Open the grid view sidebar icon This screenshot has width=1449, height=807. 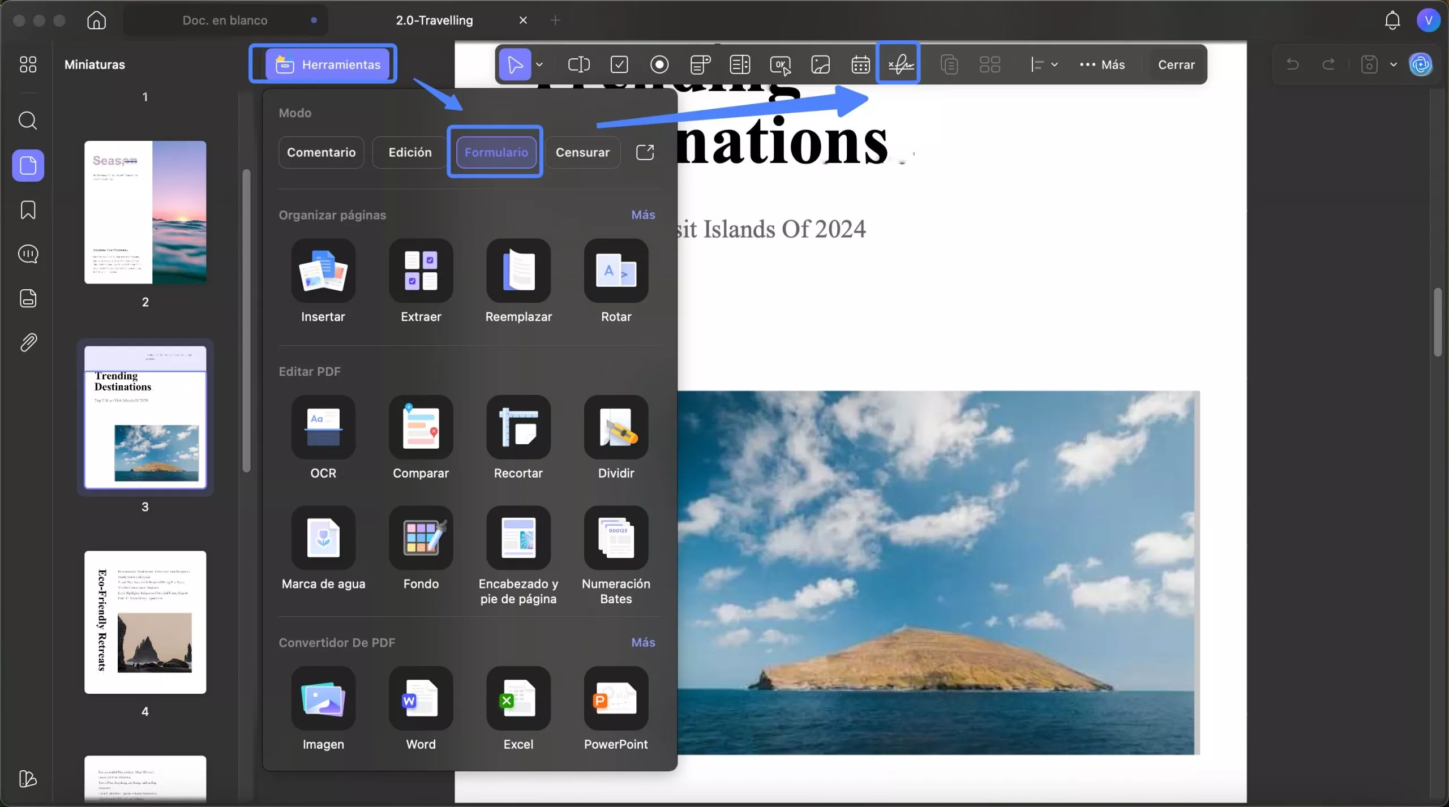(x=28, y=65)
